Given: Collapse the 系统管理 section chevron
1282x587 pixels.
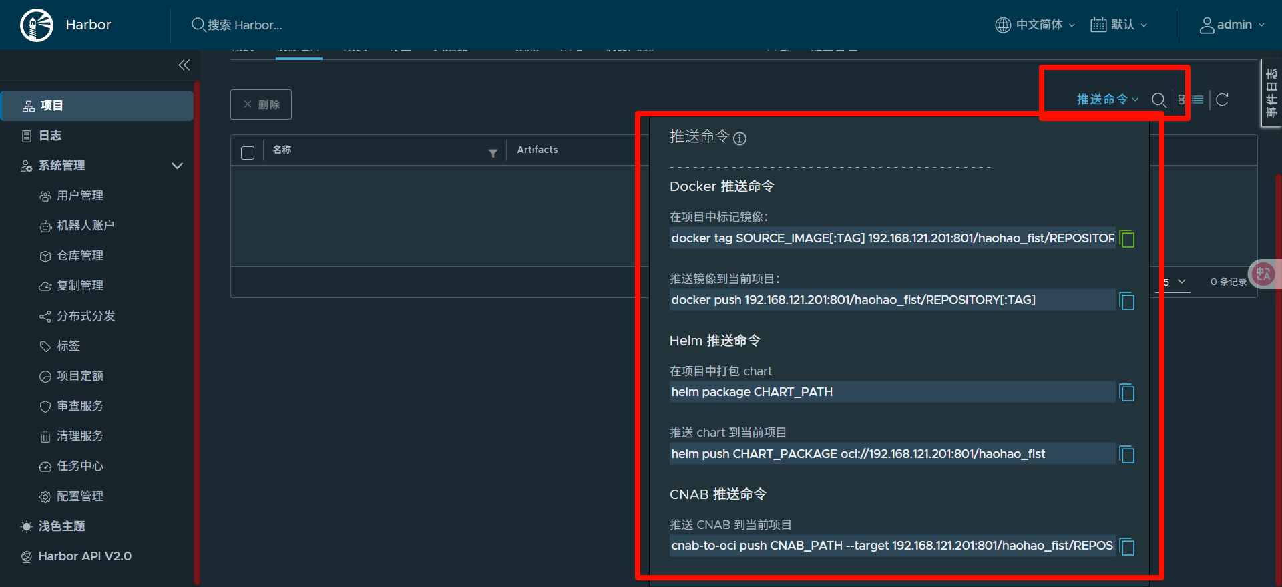Looking at the screenshot, I should 177,166.
